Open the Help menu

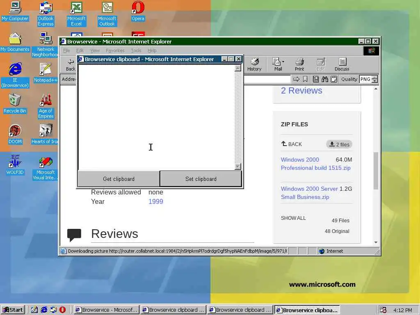[152, 50]
